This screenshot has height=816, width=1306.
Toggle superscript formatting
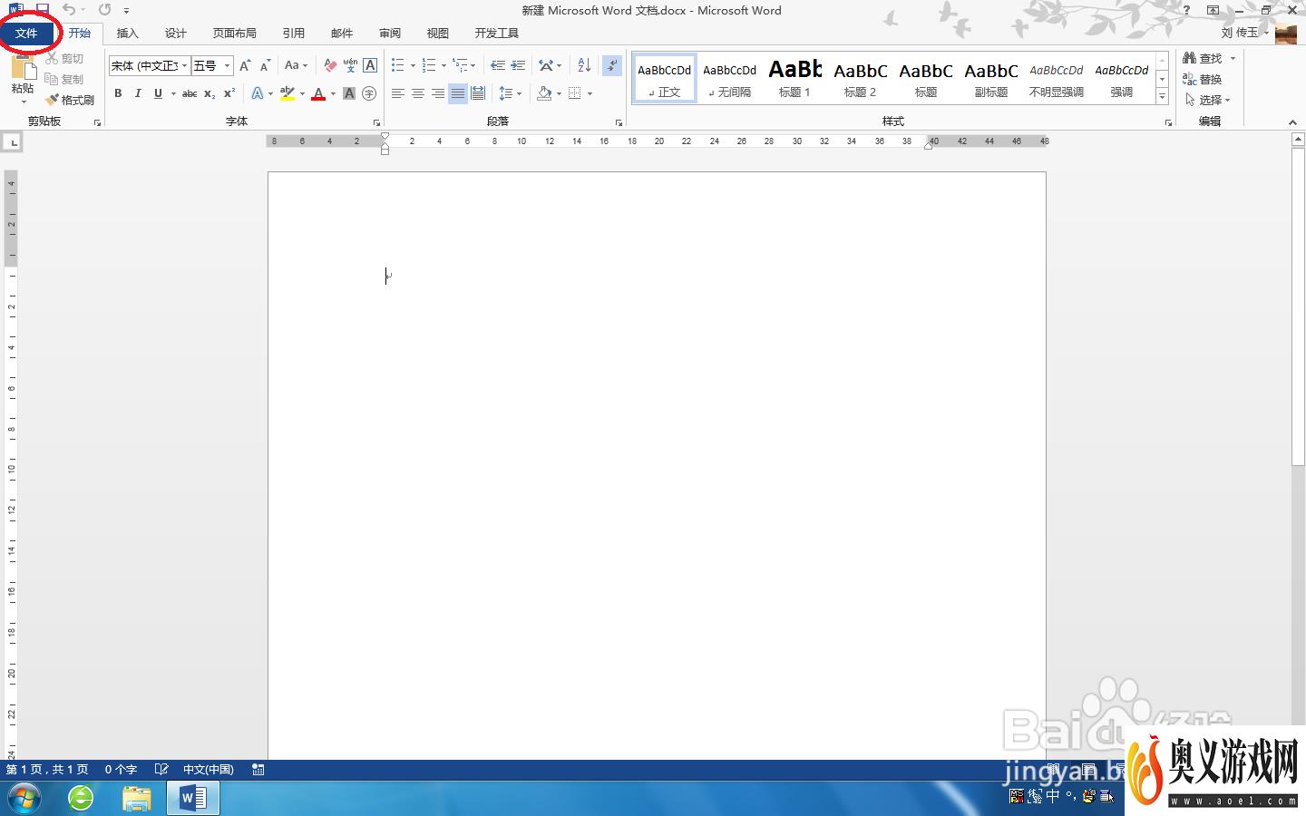pos(229,93)
